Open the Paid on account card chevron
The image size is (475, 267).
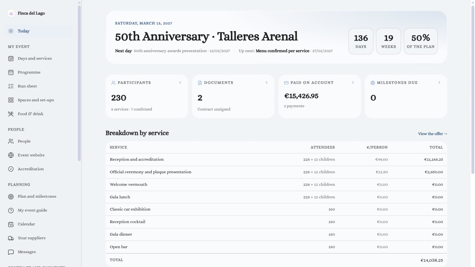353,83
